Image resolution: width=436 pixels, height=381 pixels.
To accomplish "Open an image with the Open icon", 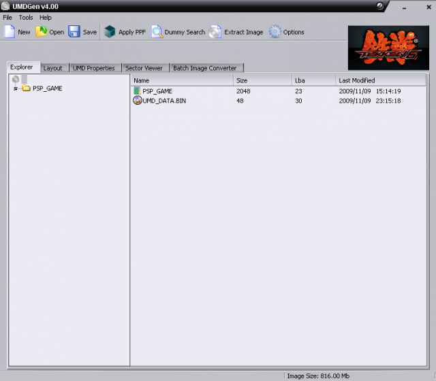I will (x=42, y=32).
